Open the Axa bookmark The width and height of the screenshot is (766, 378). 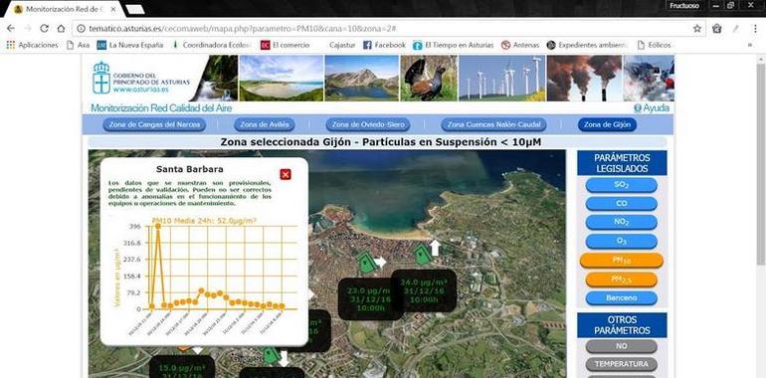[78, 45]
